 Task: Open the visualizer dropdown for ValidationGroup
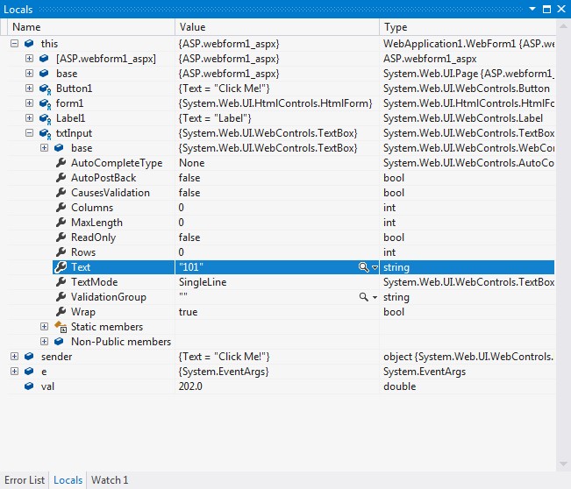pyautogui.click(x=375, y=298)
